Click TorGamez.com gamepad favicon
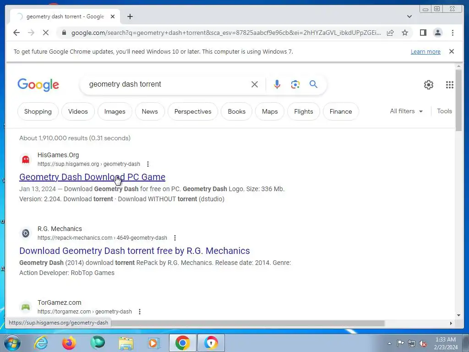 tap(26, 307)
